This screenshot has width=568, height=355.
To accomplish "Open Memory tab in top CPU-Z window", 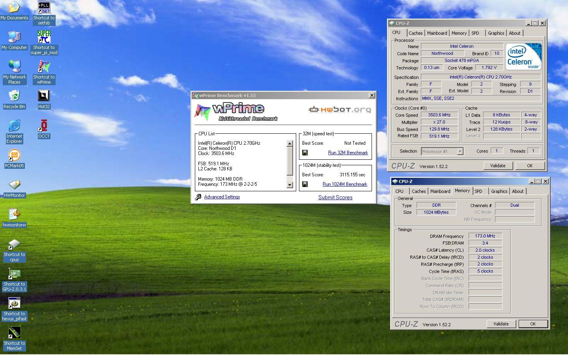I will click(459, 33).
